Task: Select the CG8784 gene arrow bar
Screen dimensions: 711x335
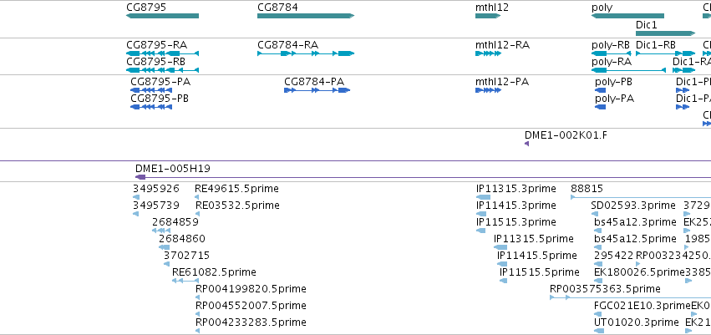Action: pyautogui.click(x=306, y=16)
